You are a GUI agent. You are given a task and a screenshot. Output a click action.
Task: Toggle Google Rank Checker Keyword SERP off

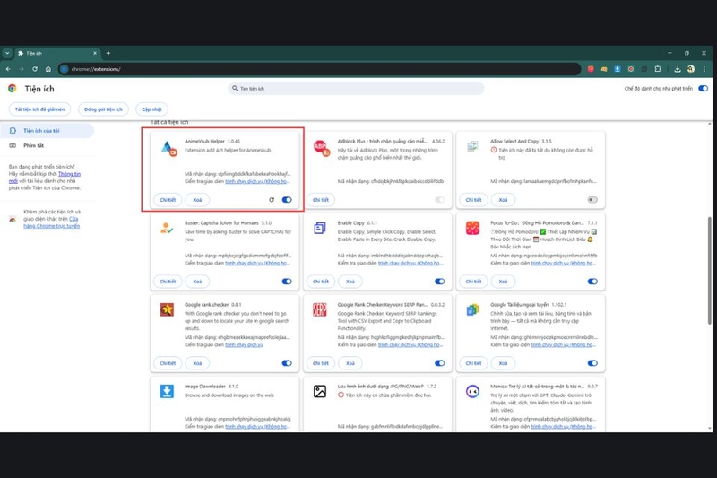pos(439,363)
